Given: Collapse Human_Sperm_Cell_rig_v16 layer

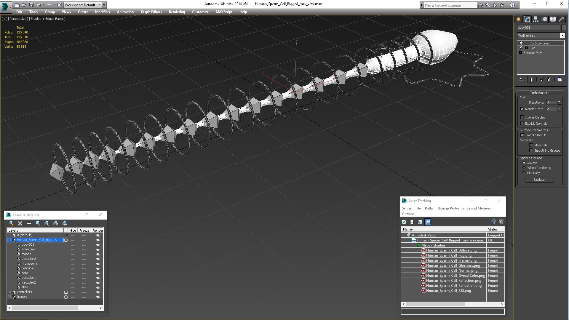Looking at the screenshot, I should tap(9, 240).
